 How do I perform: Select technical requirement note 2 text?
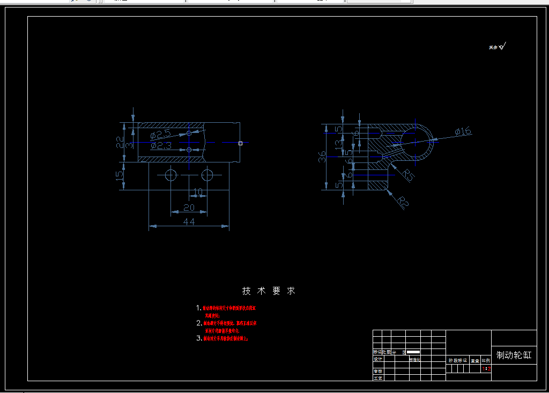(226, 327)
